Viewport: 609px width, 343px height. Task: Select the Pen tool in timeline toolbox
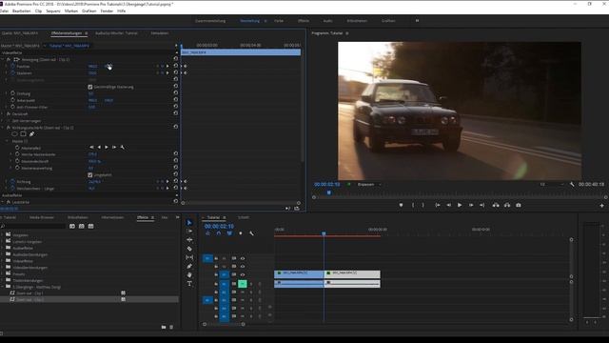click(189, 267)
